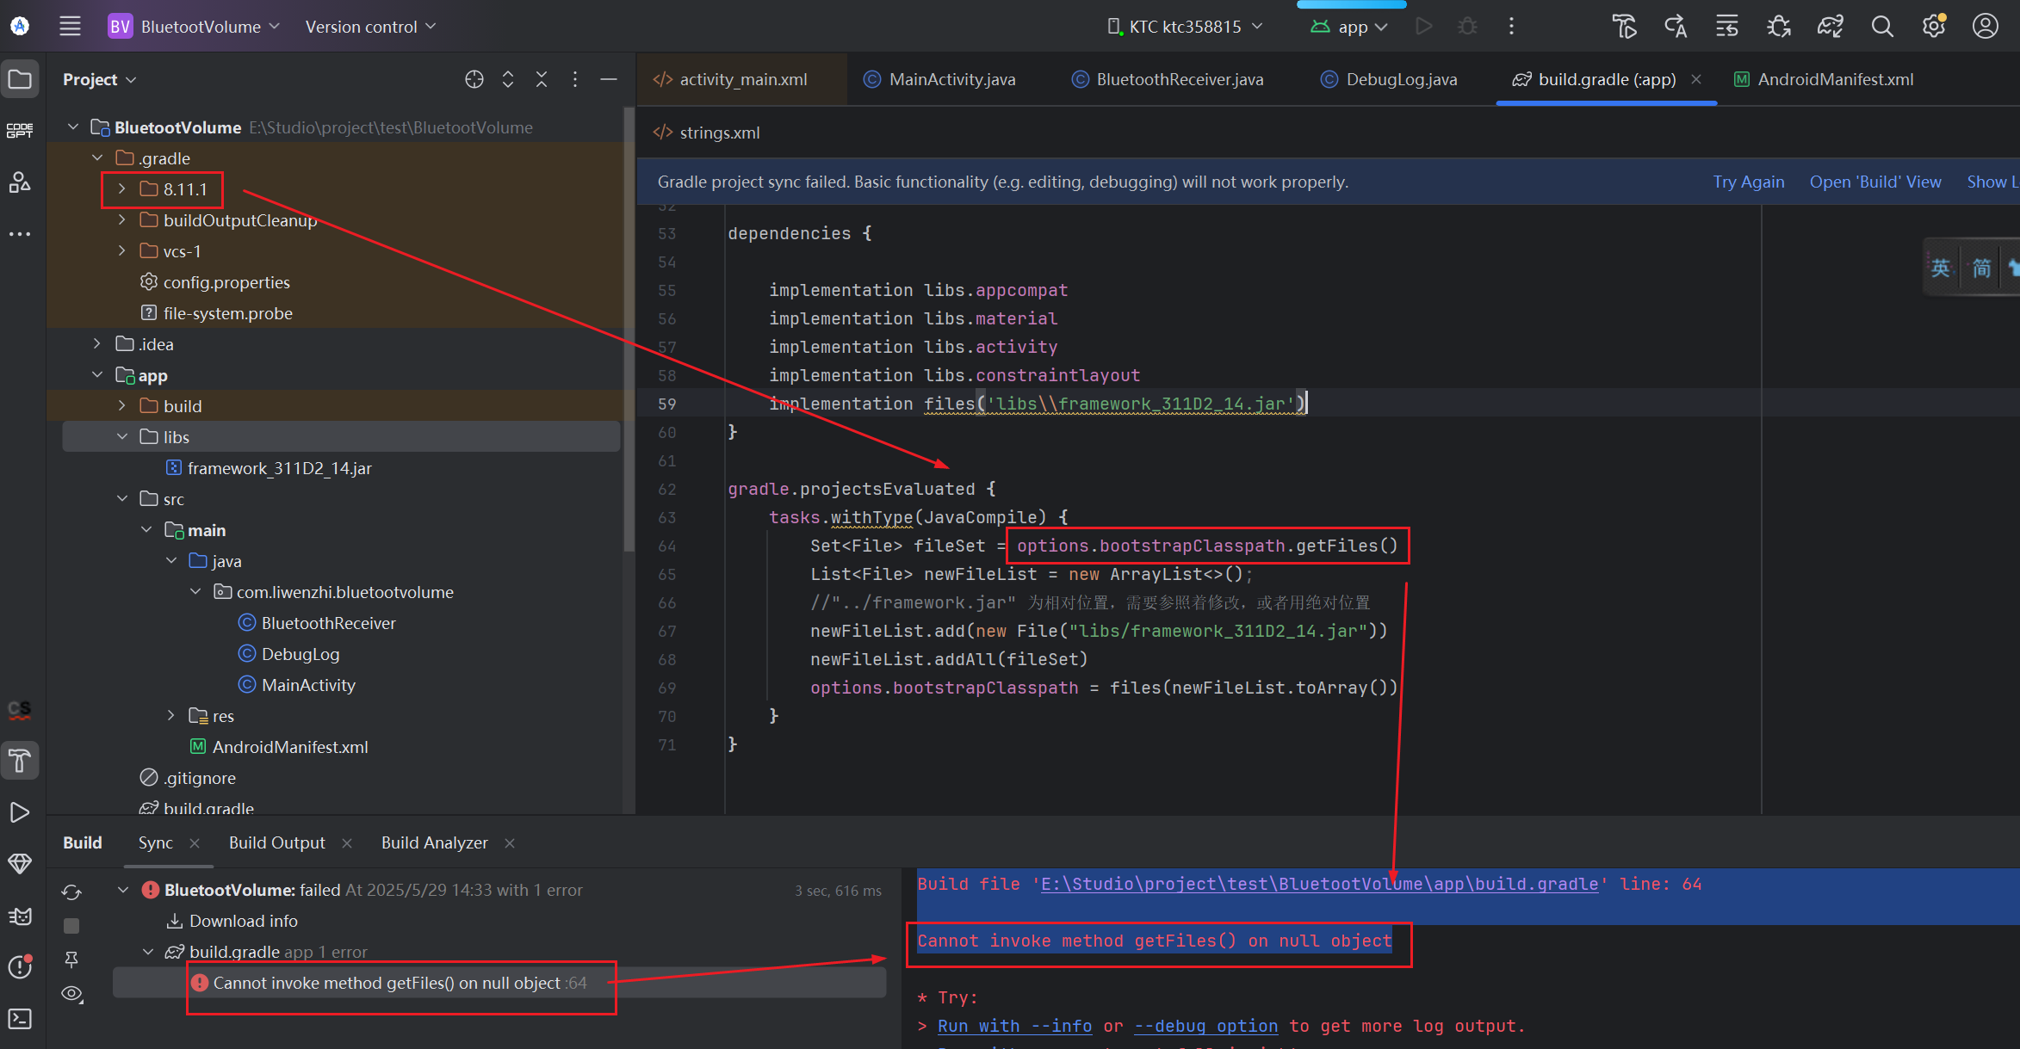This screenshot has width=2020, height=1049.
Task: Click the translate tool icon in toolbar
Action: click(1675, 27)
